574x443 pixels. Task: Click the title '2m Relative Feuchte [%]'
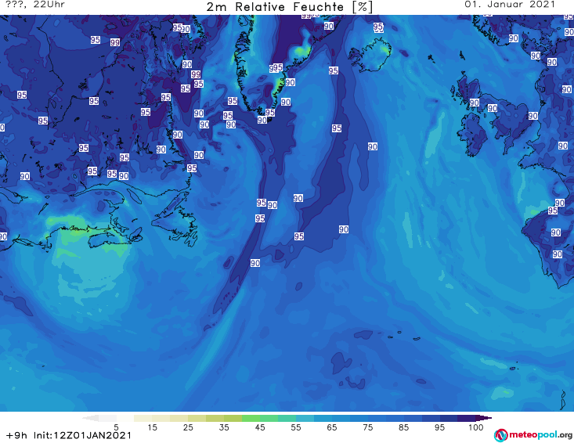pyautogui.click(x=290, y=7)
